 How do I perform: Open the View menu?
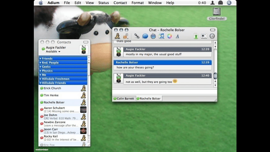click(x=90, y=3)
